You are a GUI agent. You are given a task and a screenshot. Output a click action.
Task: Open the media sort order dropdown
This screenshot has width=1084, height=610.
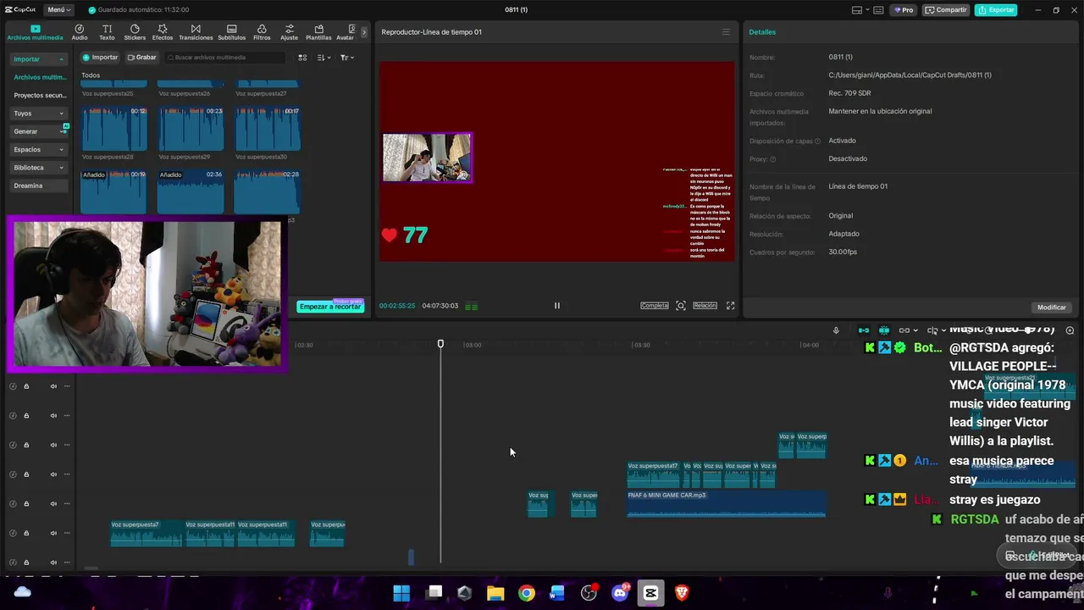[x=324, y=58]
